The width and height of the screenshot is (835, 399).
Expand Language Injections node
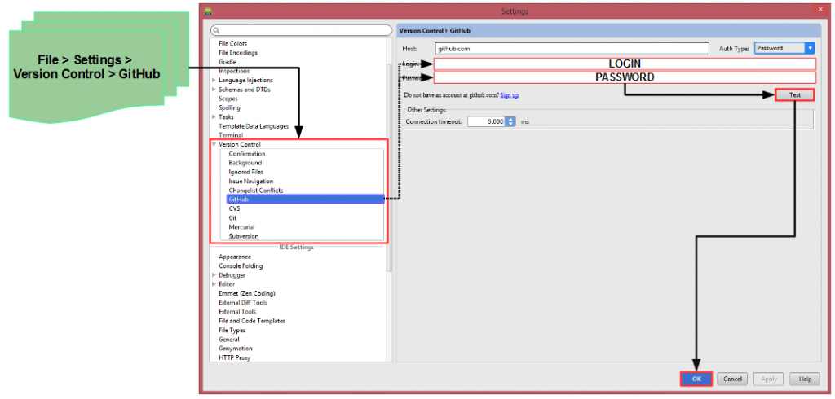(x=214, y=81)
